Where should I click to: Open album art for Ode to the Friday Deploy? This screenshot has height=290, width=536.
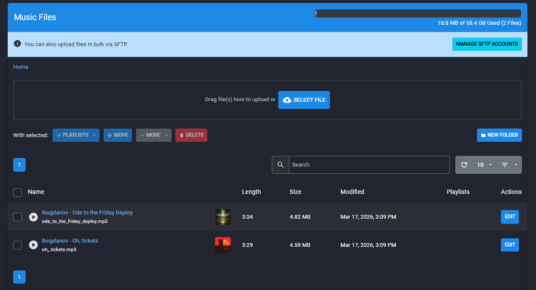point(223,217)
